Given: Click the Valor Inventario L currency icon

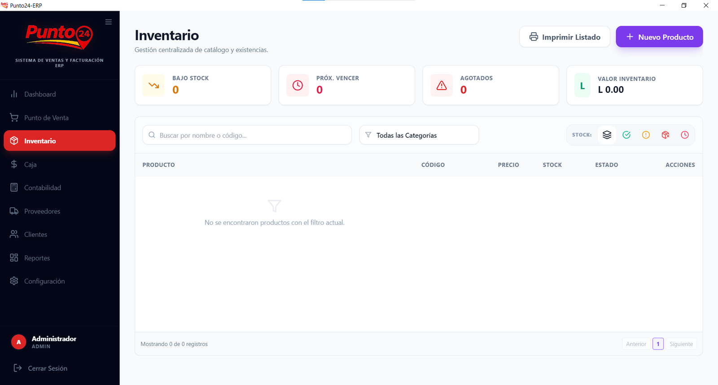Looking at the screenshot, I should [x=582, y=86].
